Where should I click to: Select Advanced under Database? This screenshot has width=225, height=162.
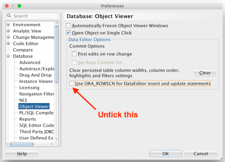(x=30, y=63)
